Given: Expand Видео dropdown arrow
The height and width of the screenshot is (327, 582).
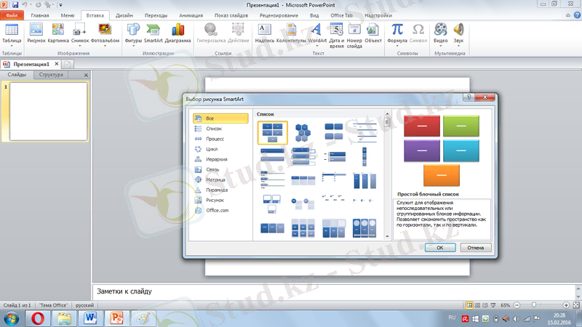Looking at the screenshot, I should click(x=441, y=46).
